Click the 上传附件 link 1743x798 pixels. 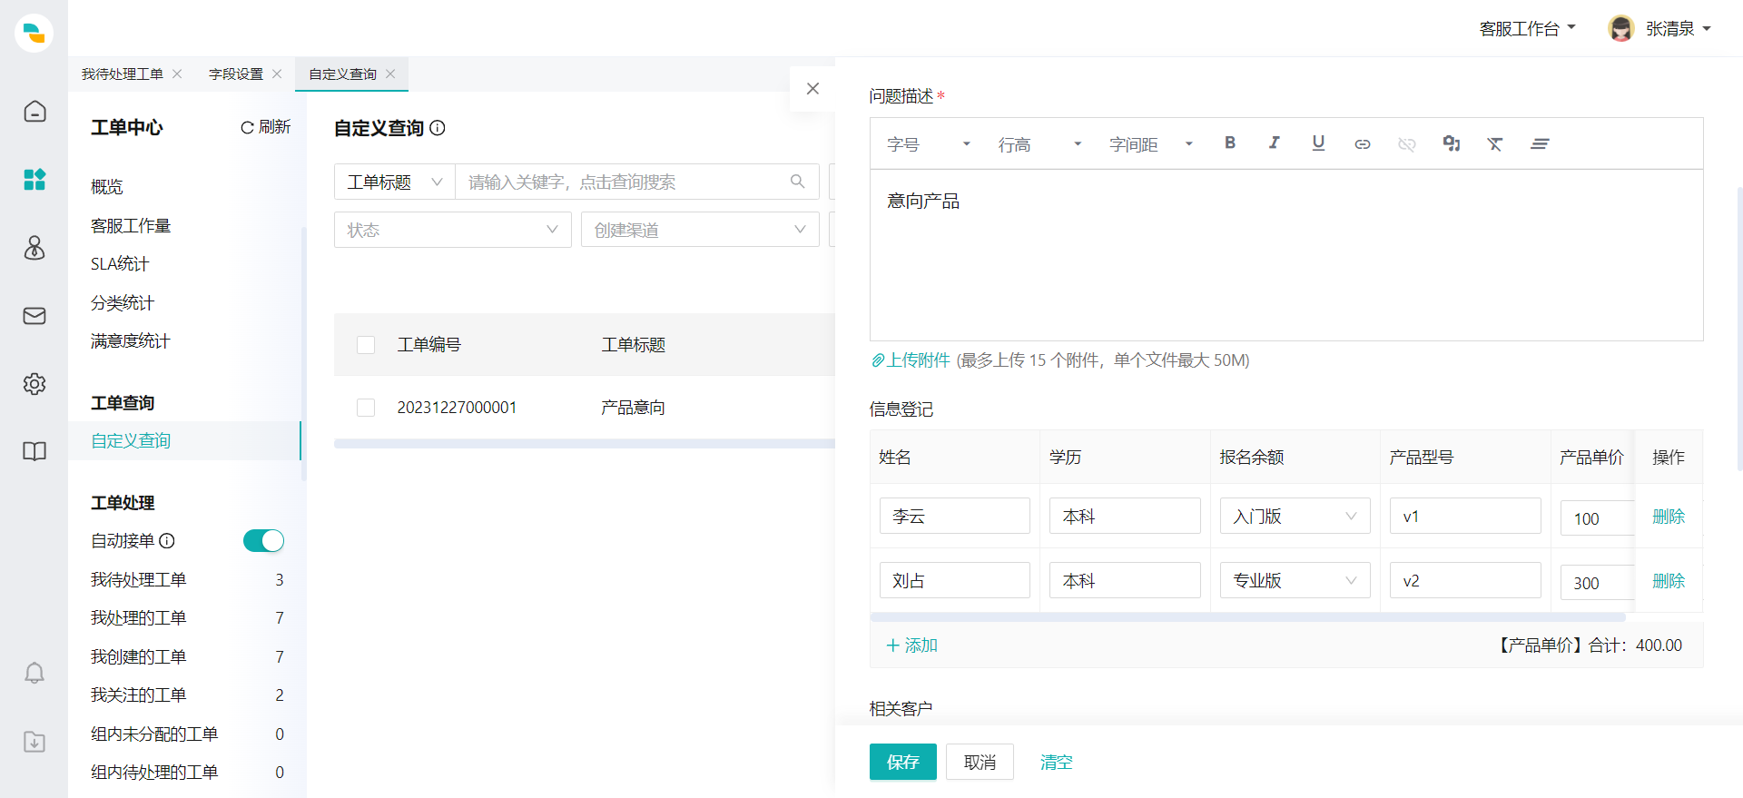coord(911,360)
